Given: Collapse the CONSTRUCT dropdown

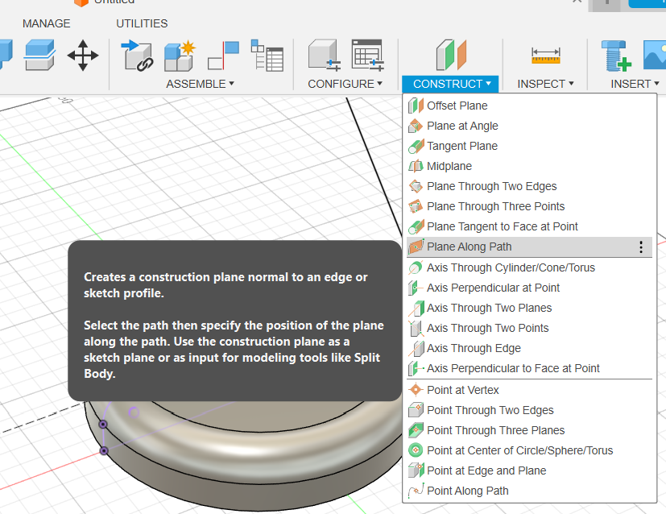Looking at the screenshot, I should 451,84.
